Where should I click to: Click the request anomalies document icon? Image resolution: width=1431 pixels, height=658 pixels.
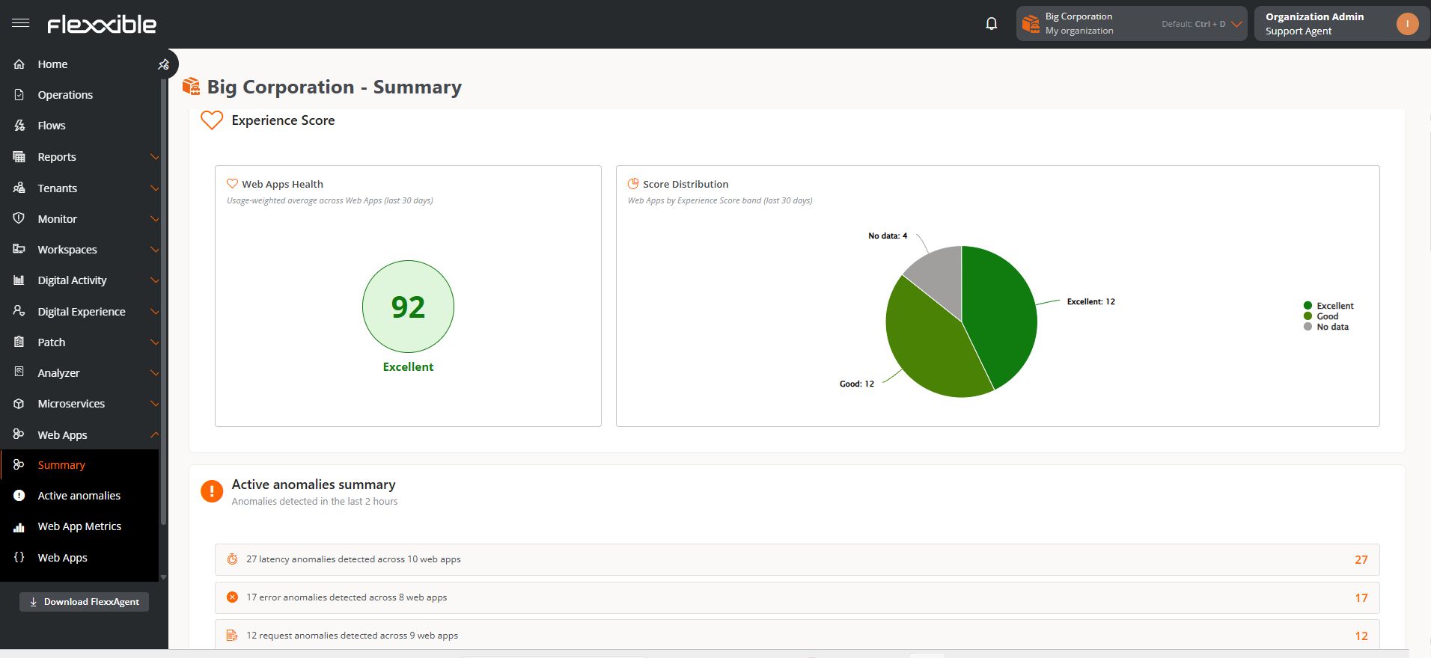[x=233, y=636]
